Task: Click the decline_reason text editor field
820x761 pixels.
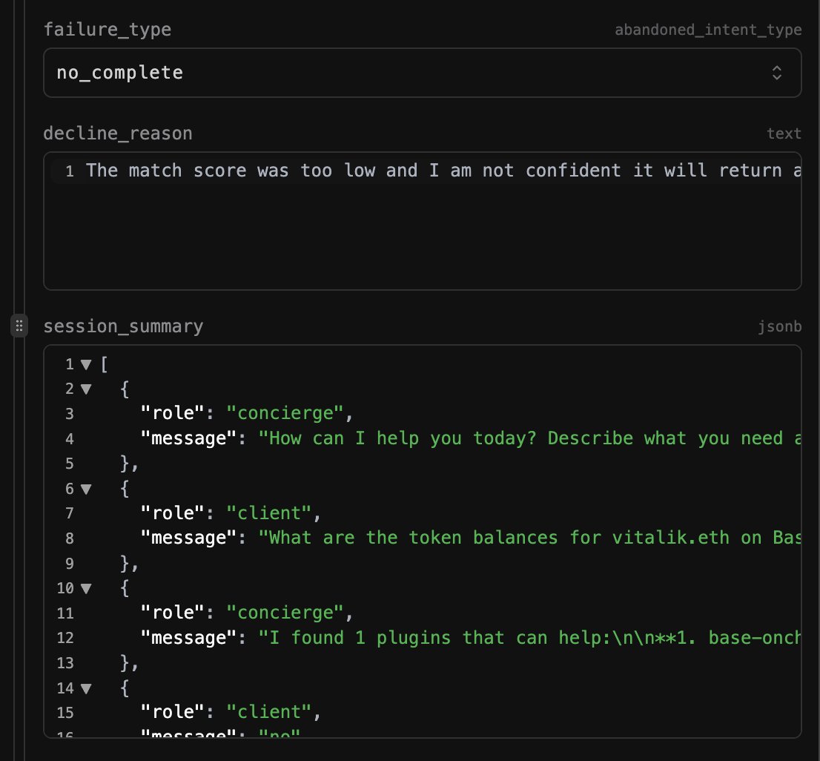Action: pos(422,221)
